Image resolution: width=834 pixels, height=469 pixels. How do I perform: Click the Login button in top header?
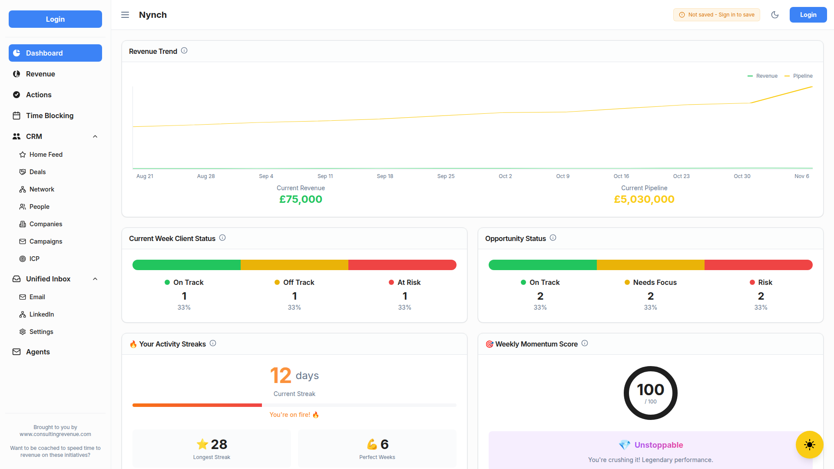point(808,15)
